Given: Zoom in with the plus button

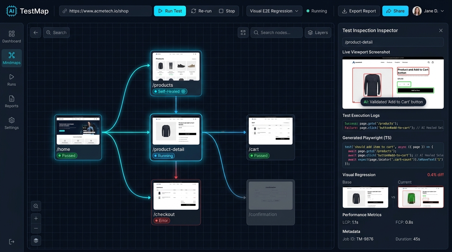Looking at the screenshot, I should (x=36, y=219).
